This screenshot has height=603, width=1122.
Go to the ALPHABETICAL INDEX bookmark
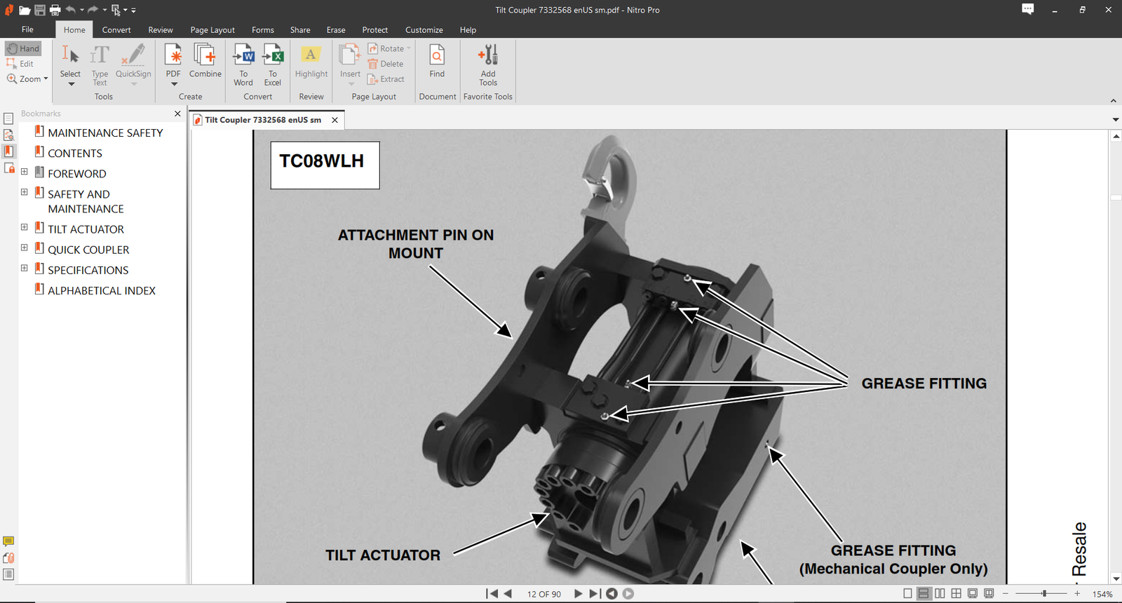pyautogui.click(x=102, y=290)
